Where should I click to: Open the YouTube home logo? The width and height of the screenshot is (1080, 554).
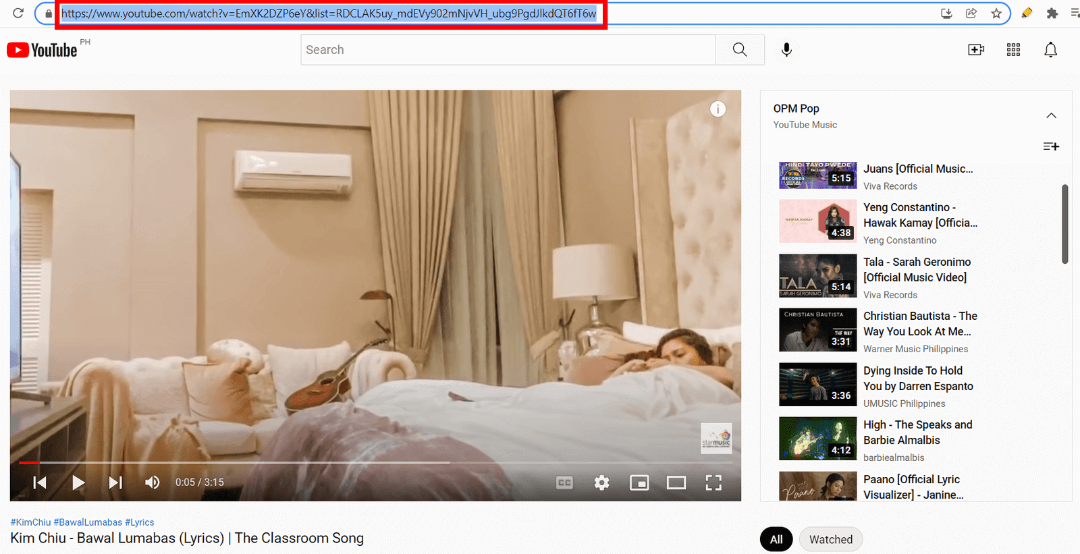[x=42, y=50]
